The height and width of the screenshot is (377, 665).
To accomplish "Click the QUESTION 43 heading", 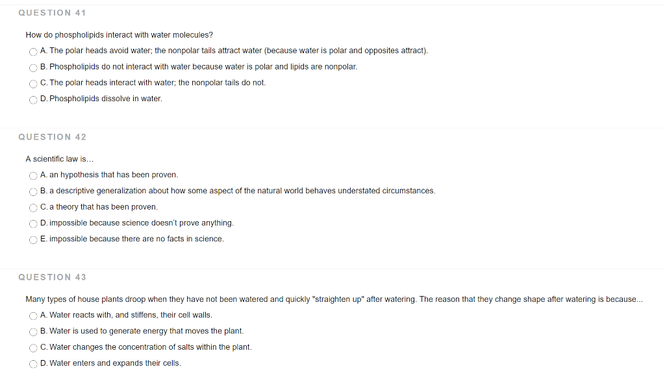I will (52, 277).
